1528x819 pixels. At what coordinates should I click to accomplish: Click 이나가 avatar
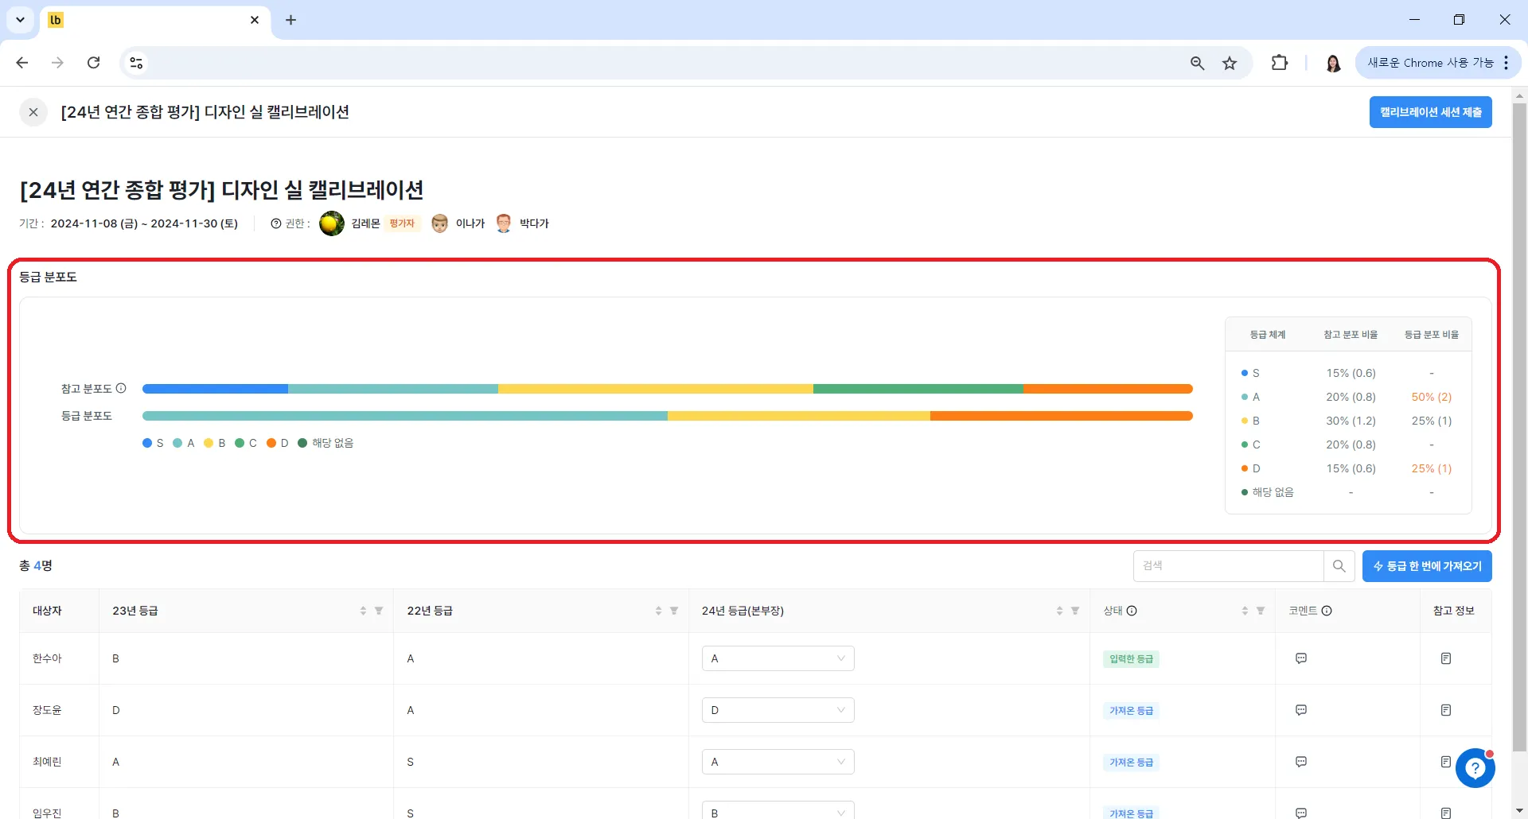click(439, 223)
